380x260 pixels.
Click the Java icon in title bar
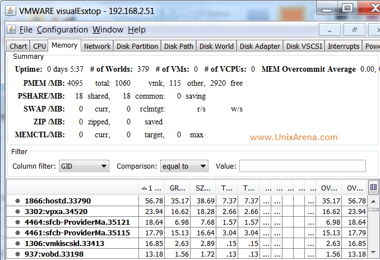(x=11, y=11)
